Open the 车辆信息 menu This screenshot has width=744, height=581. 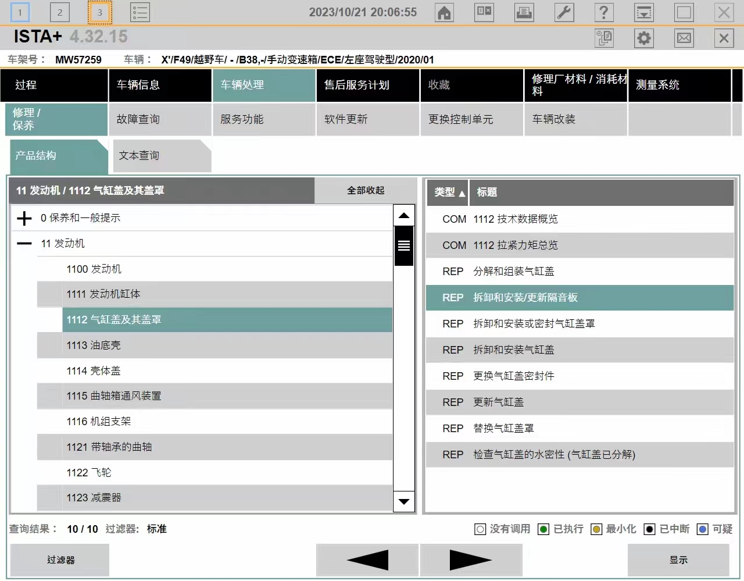point(160,85)
